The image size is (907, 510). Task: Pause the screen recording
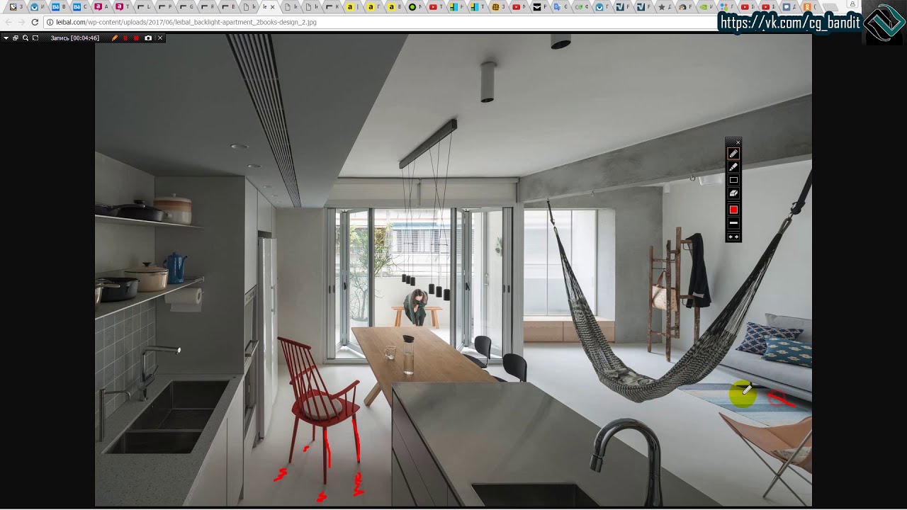click(125, 38)
